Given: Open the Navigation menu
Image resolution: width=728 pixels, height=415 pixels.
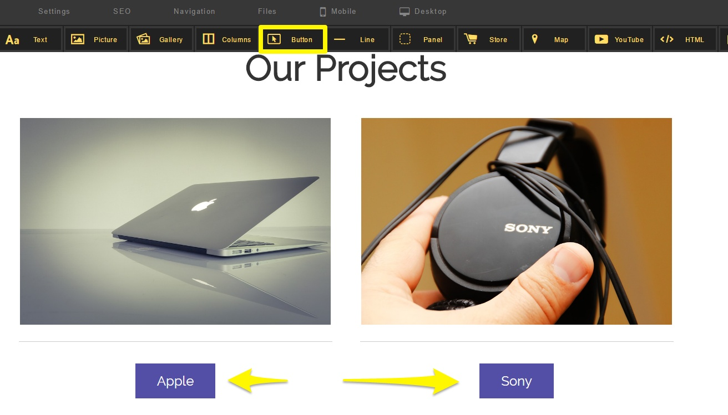Looking at the screenshot, I should 194,11.
